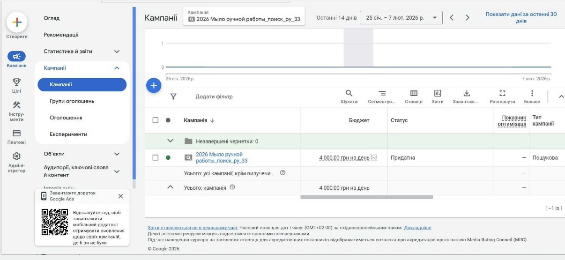Click the Придатна status cell

[403, 158]
